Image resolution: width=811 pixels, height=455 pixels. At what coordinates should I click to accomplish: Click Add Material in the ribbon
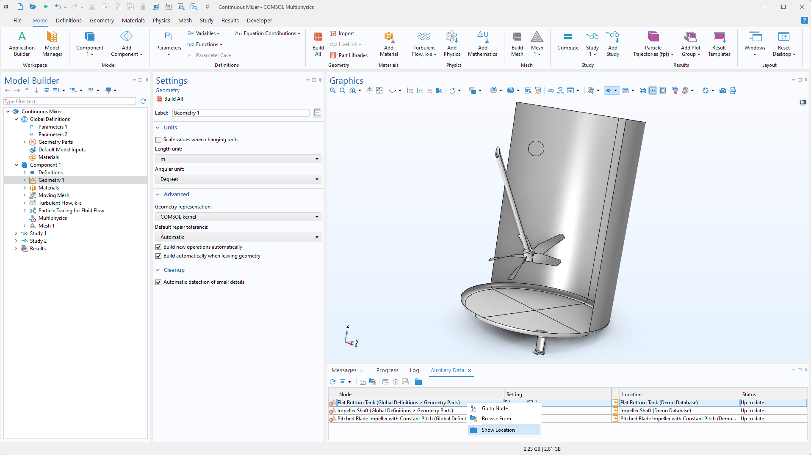point(389,44)
